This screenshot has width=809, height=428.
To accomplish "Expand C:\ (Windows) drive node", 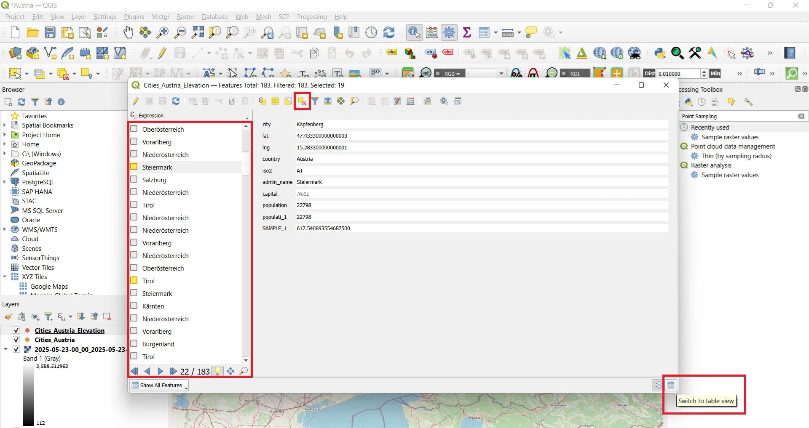I will (x=5, y=154).
